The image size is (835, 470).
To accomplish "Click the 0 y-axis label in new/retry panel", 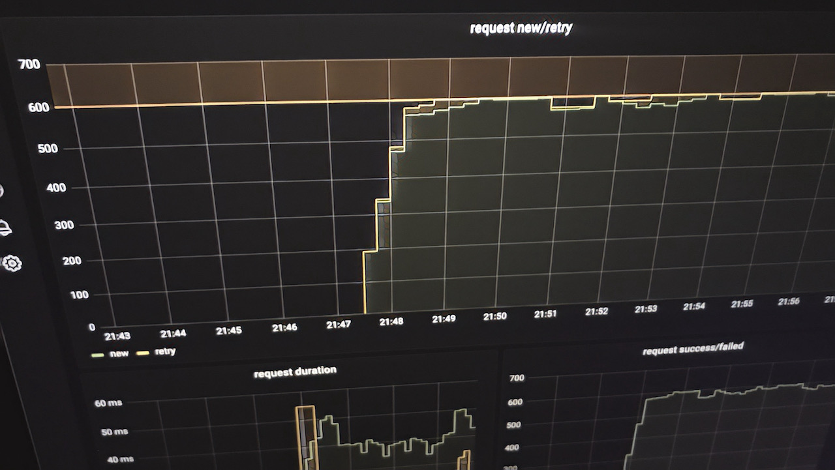I will pos(91,327).
